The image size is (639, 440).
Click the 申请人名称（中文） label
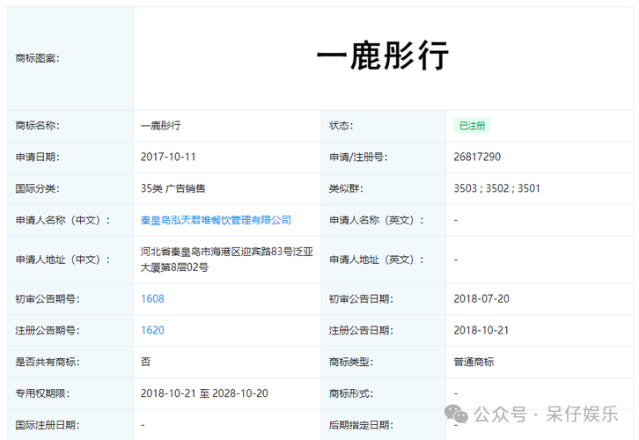point(62,220)
